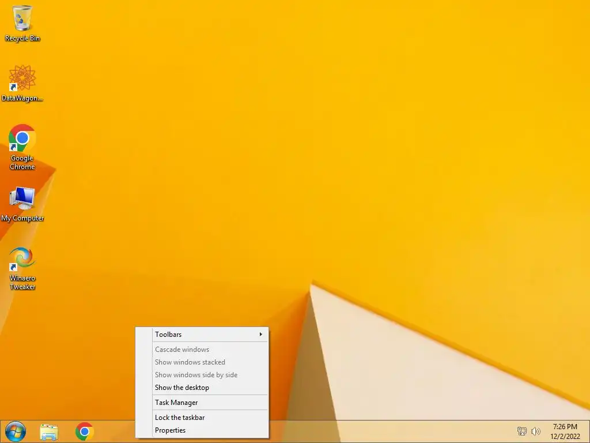Image resolution: width=590 pixels, height=443 pixels.
Task: Select the Winaero Tweaker desktop shortcut
Action: tap(22, 269)
